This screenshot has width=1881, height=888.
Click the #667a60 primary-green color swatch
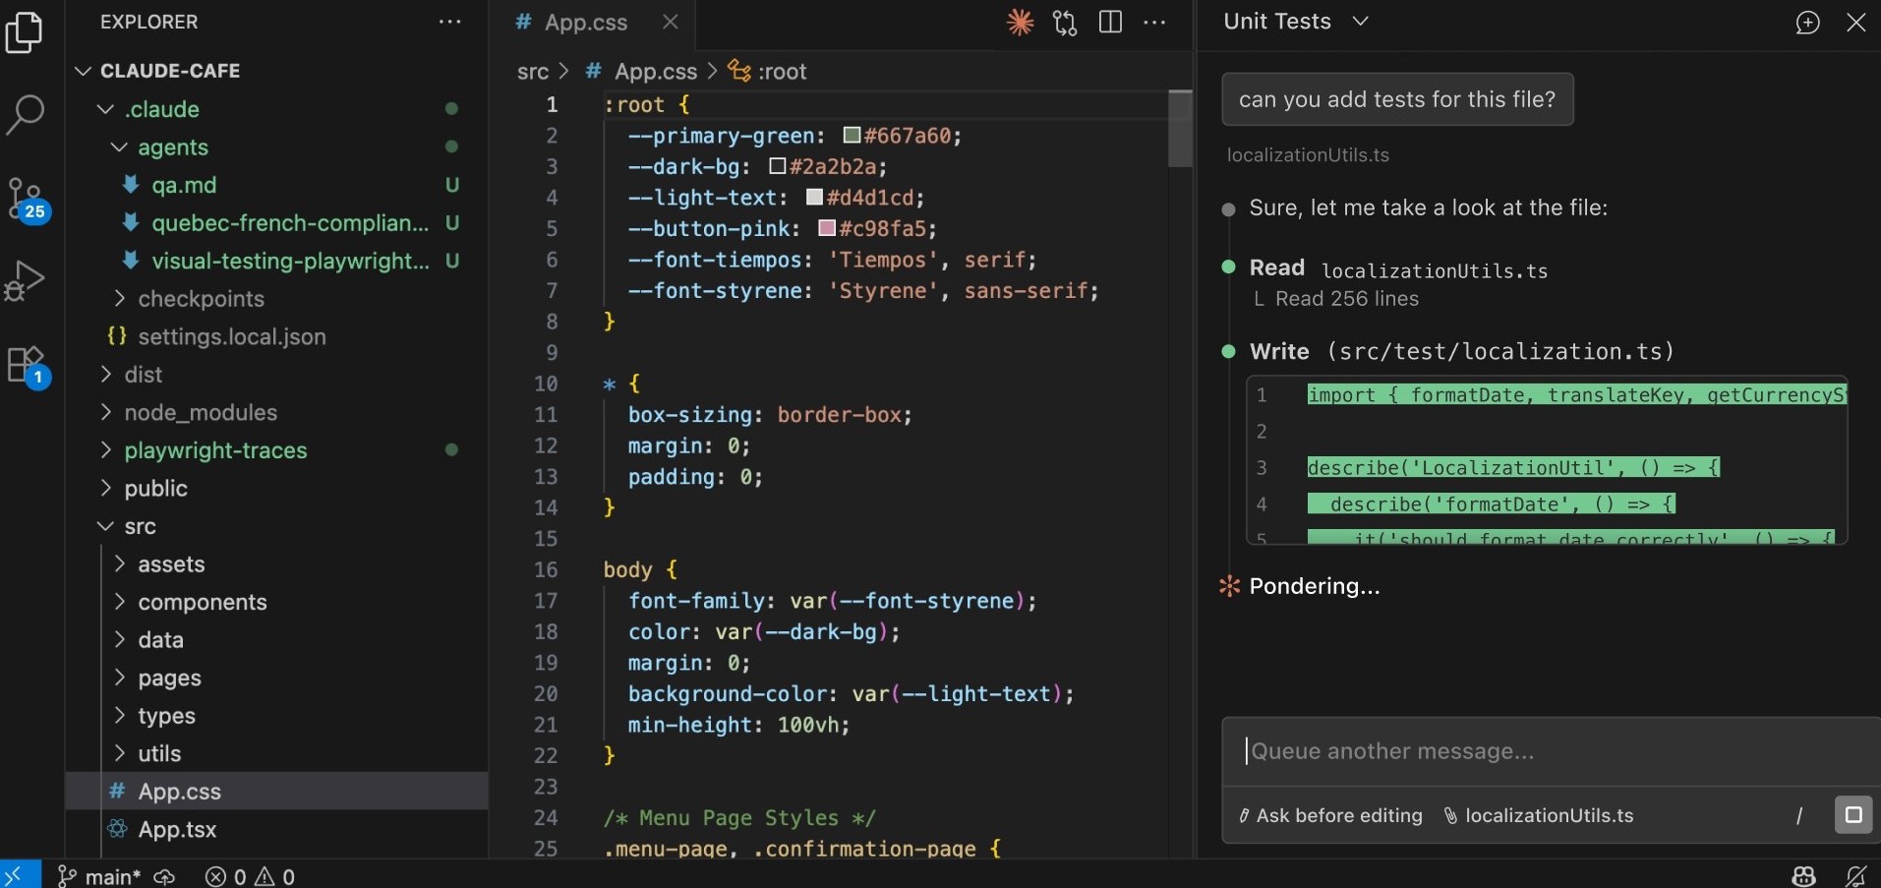coord(852,135)
